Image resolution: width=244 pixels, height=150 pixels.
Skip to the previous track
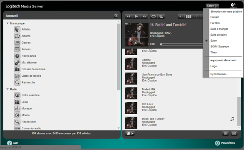click(x=128, y=16)
